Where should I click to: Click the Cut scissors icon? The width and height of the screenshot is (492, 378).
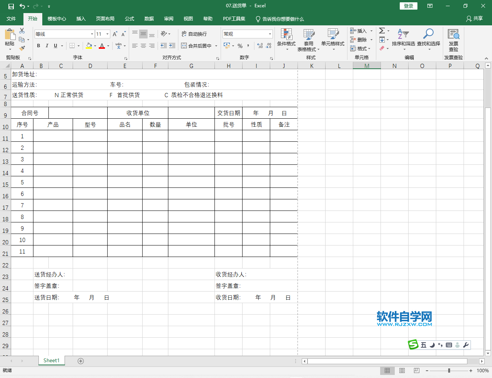(22, 31)
